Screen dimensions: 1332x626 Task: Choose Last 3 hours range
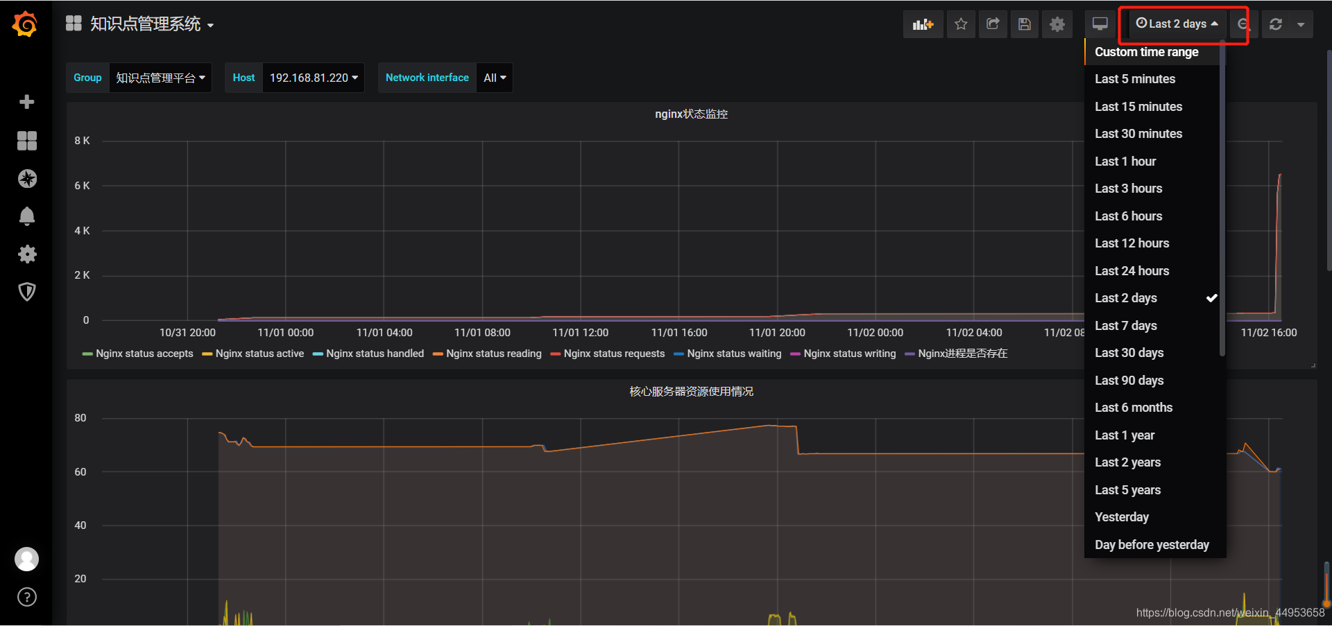(x=1152, y=189)
